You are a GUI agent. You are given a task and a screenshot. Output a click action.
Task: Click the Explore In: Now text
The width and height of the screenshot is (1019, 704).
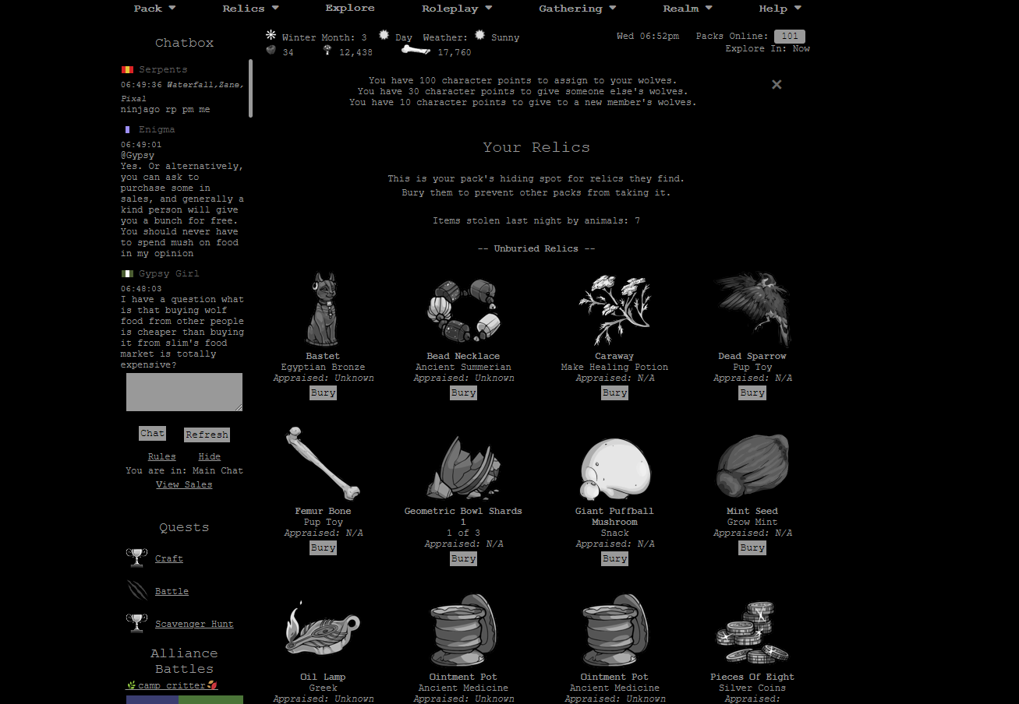click(x=767, y=49)
